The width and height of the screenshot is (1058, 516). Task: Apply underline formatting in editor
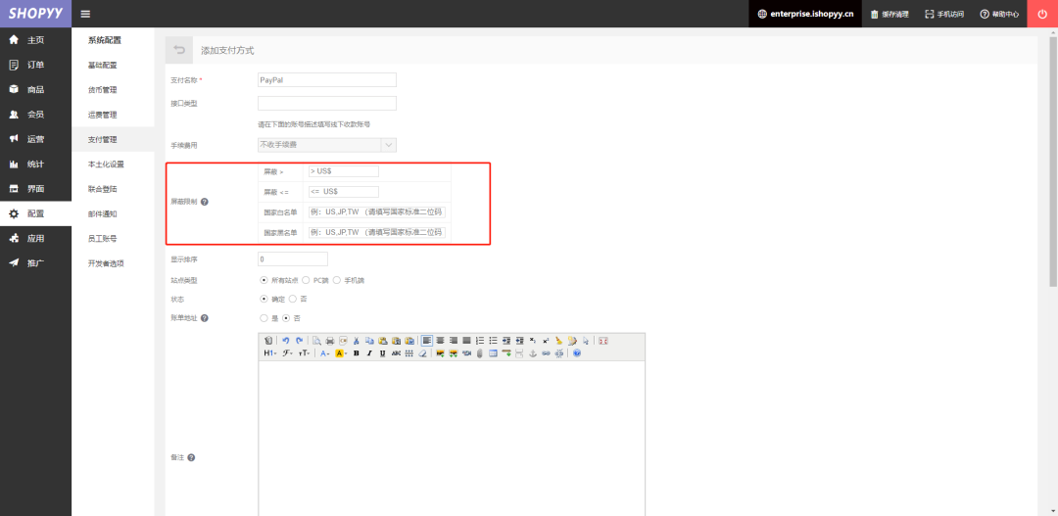pyautogui.click(x=383, y=352)
